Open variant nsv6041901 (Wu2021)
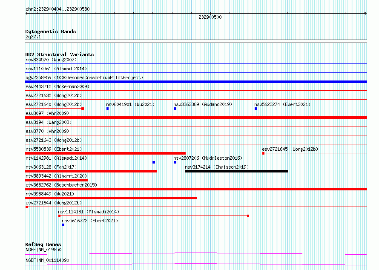The width and height of the screenshot is (379, 270). tap(130, 104)
